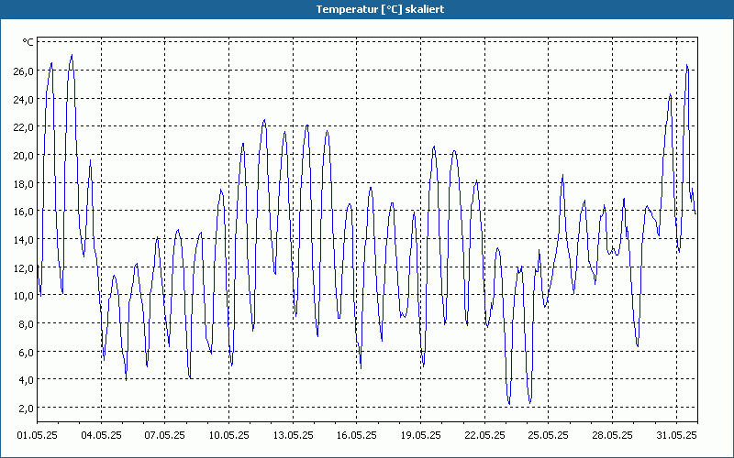Image resolution: width=734 pixels, height=458 pixels.
Task: Click the 8,0 y-axis label
Action: pyautogui.click(x=26, y=323)
